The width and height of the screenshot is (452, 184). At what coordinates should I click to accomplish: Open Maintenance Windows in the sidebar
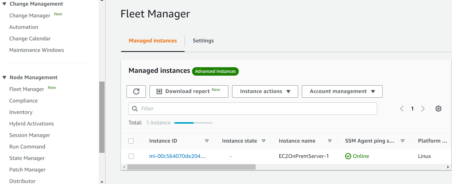[37, 50]
